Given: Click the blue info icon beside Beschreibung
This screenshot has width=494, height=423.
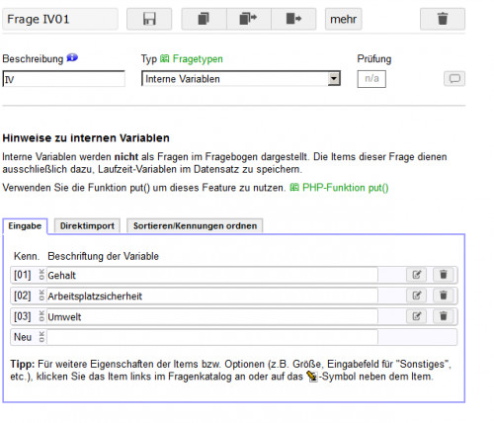Looking at the screenshot, I should pos(72,58).
